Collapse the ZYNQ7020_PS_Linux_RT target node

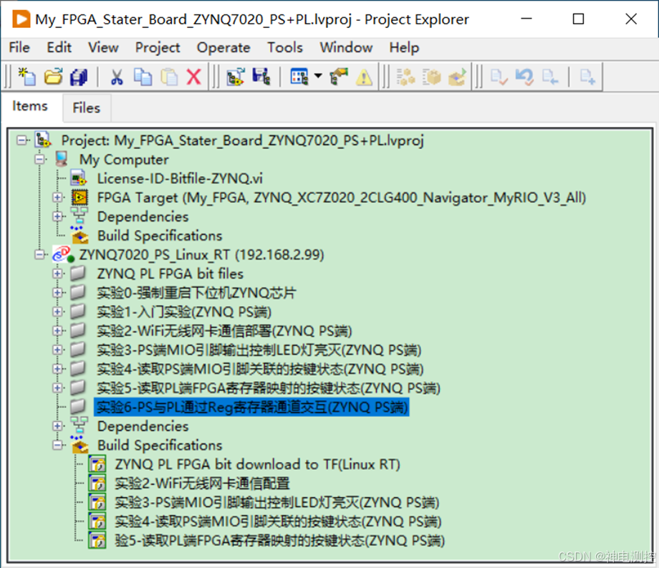tap(39, 254)
